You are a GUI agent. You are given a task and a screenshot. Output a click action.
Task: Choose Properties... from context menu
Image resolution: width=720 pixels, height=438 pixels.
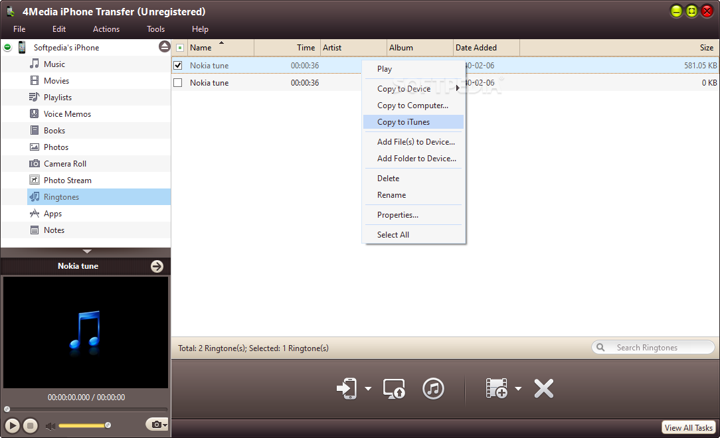coord(413,214)
